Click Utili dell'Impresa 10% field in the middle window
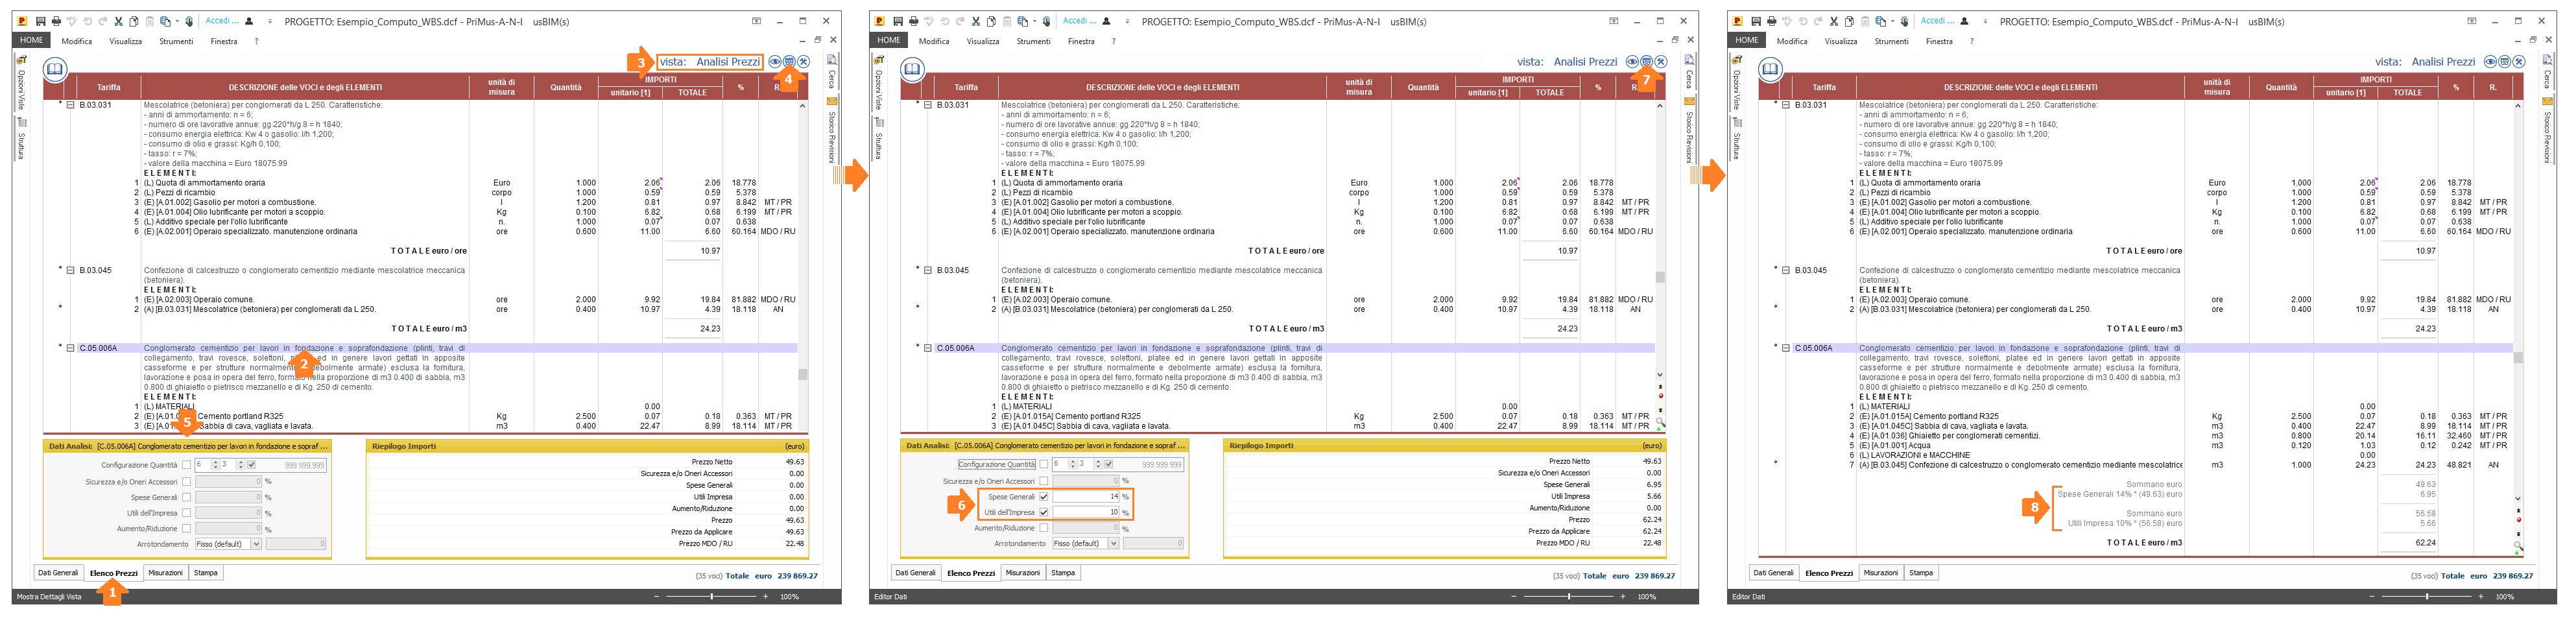 pyautogui.click(x=1087, y=512)
